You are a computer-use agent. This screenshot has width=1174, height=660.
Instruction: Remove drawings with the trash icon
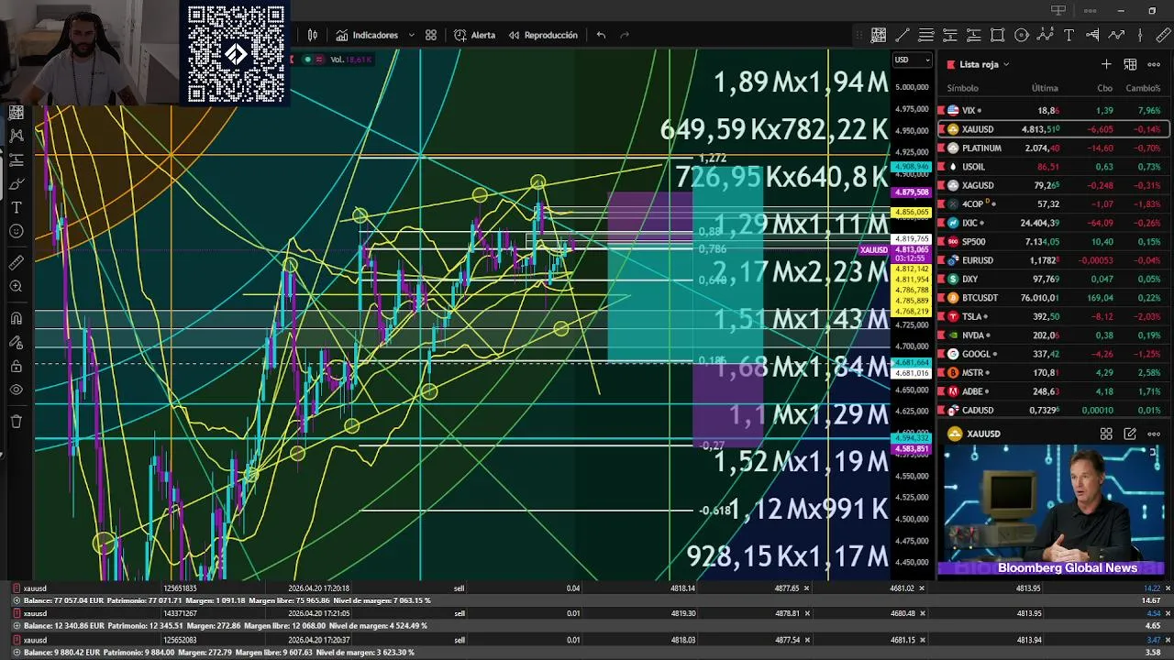coord(17,422)
